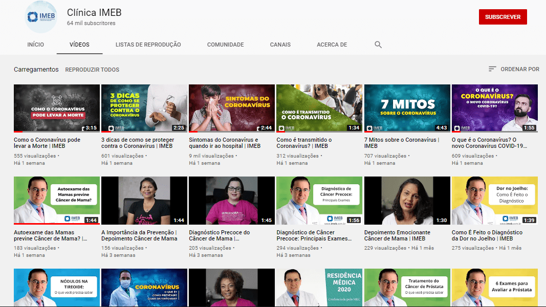
Task: Click title 'Como o Coronavírus pode levar a Morte | IMEB'
Action: click(47, 143)
